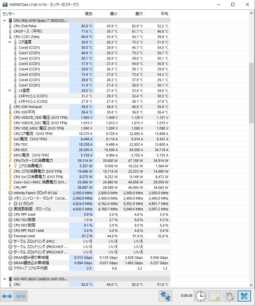Click the scrollbar up arrow
Screen dimensions: 255x306
coord(251,13)
